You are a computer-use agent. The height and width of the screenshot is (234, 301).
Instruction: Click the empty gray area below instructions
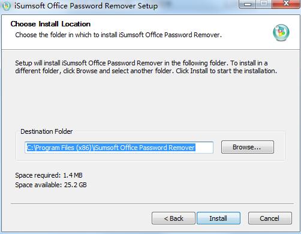point(150,100)
